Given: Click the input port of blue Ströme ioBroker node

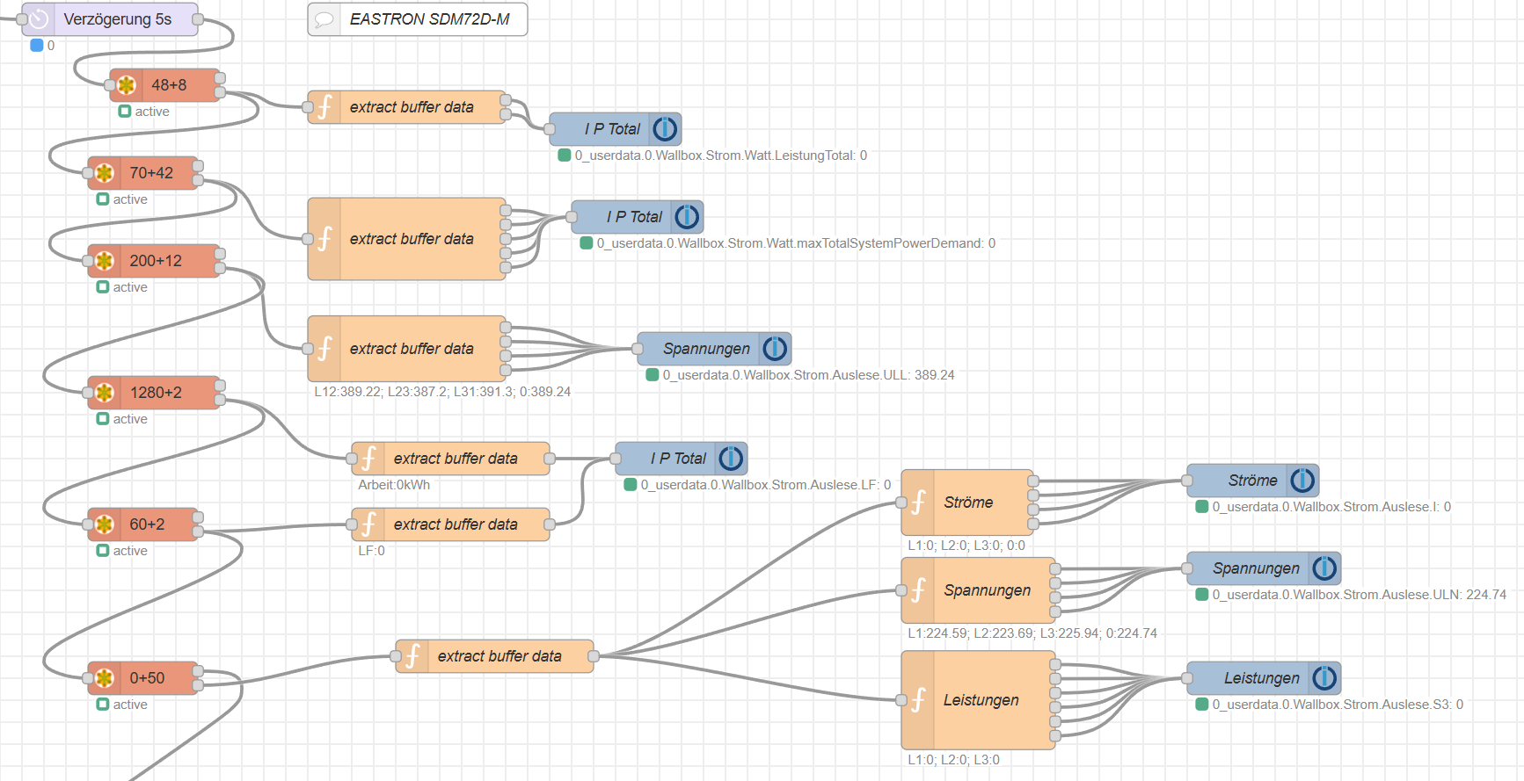Looking at the screenshot, I should coord(1187,481).
